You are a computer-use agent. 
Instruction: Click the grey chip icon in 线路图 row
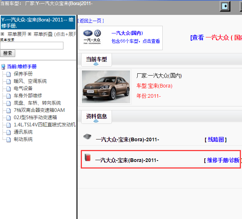click(x=87, y=137)
